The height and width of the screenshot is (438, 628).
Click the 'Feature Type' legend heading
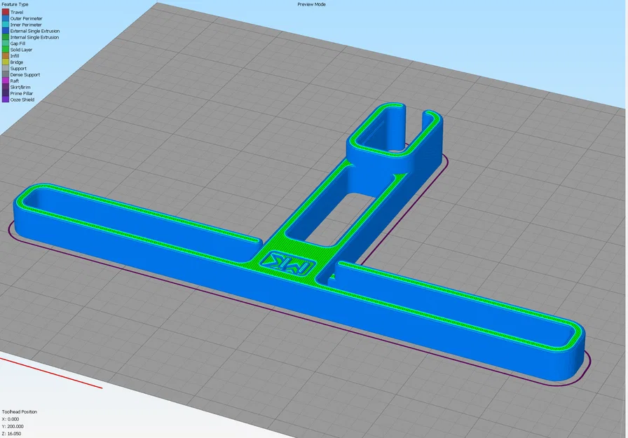15,4
